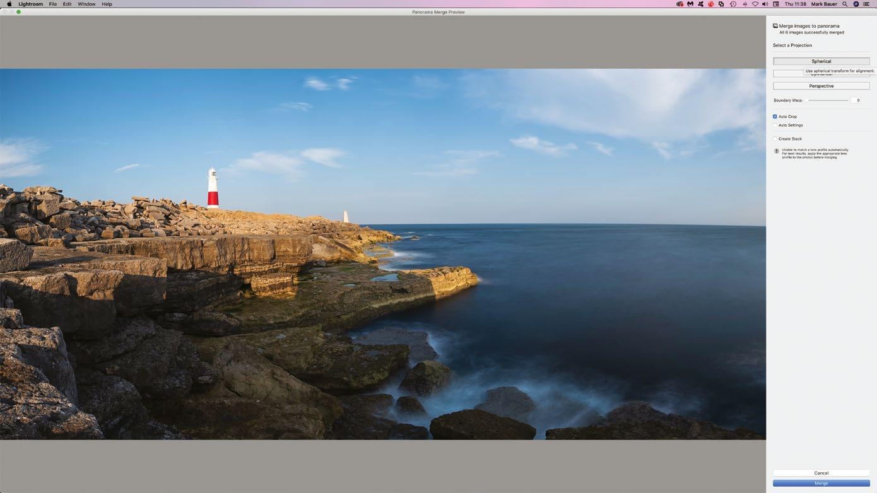Choose the Spherical projection

pos(821,61)
